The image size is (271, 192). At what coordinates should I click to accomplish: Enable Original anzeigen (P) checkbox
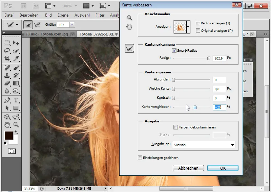(198, 30)
